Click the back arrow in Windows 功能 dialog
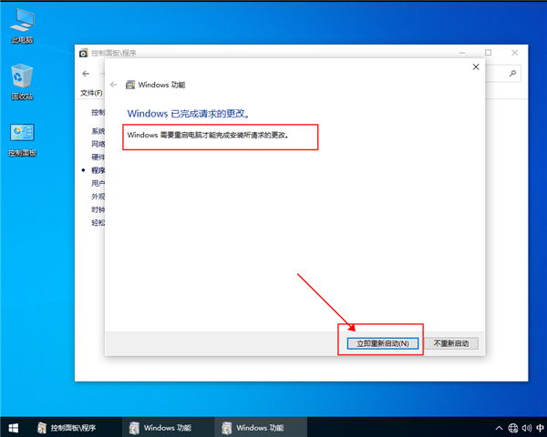This screenshot has height=437, width=547. pyautogui.click(x=114, y=85)
